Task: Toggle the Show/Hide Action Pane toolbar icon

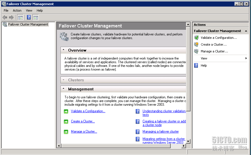Action: point(36,17)
